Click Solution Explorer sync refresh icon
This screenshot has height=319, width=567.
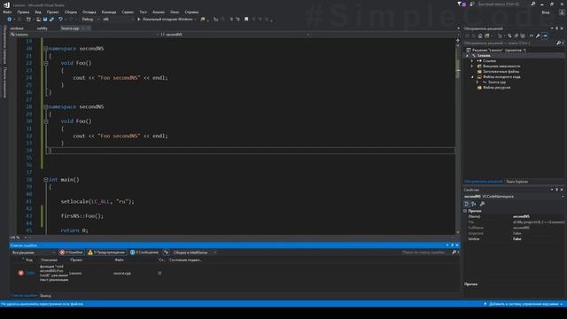tap(509, 35)
